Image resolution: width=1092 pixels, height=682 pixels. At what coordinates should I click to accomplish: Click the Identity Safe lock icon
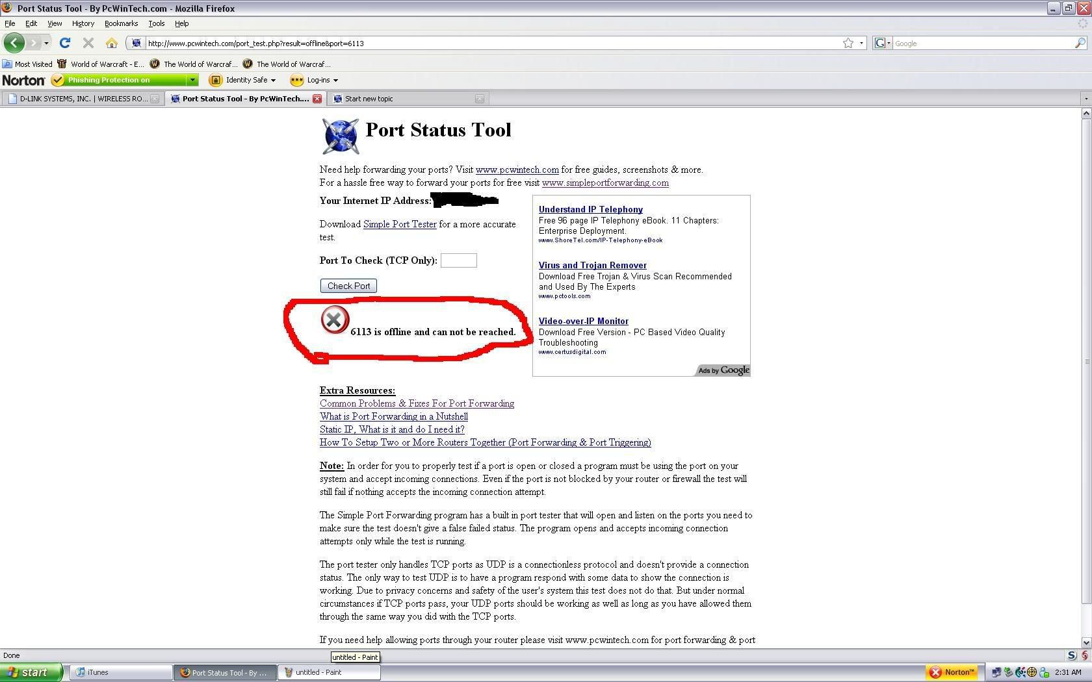point(215,80)
